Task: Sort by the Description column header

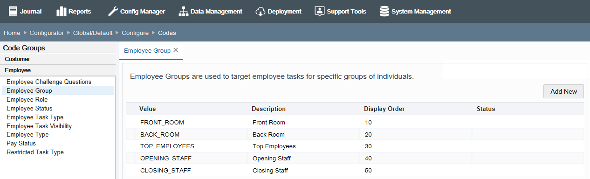Action: [x=268, y=109]
